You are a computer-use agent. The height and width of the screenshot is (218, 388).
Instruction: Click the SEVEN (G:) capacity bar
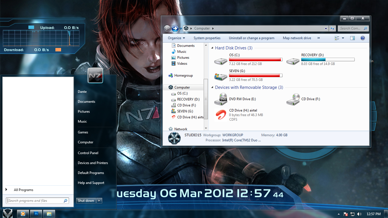(x=256, y=76)
